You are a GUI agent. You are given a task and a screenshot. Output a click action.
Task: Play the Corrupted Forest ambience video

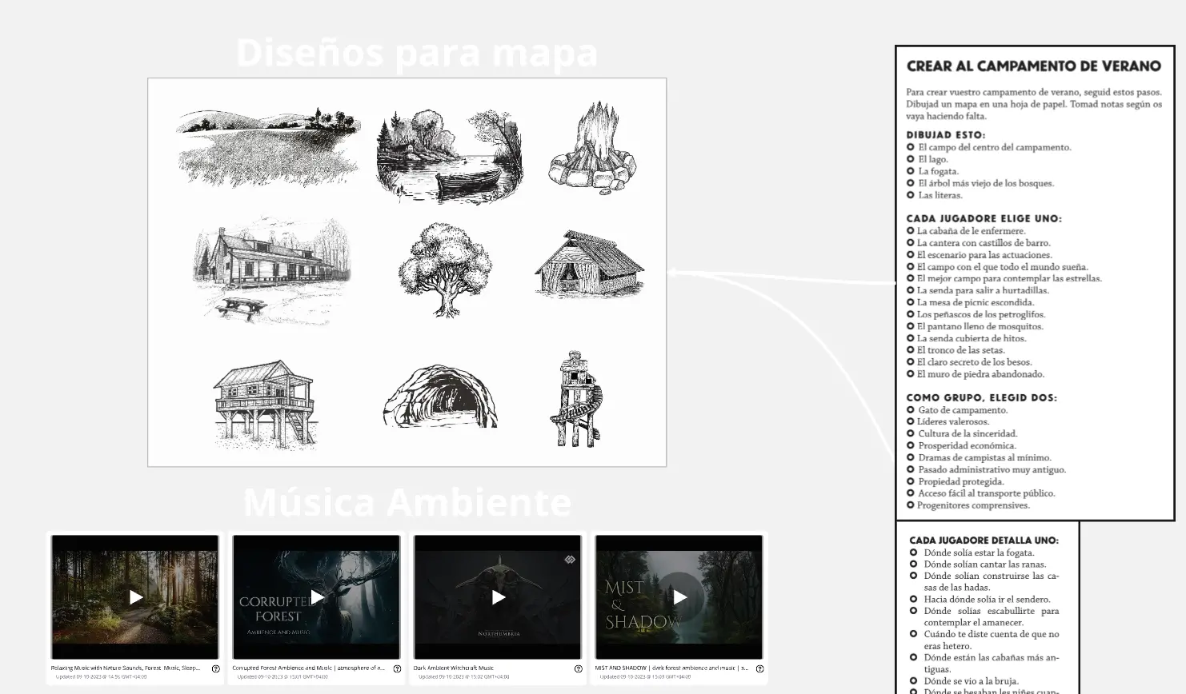(x=317, y=597)
